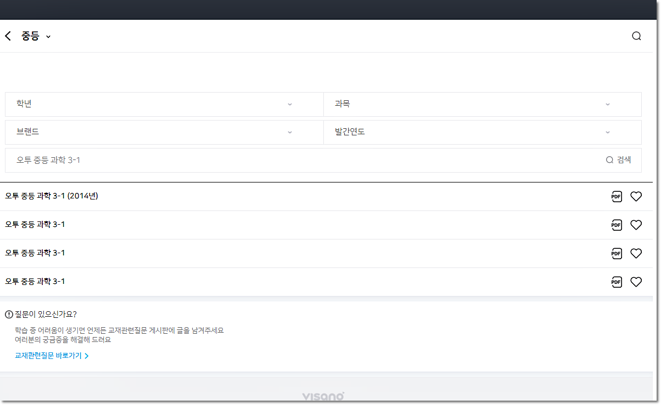
Task: Open PDF icon in second result row
Action: (x=617, y=225)
